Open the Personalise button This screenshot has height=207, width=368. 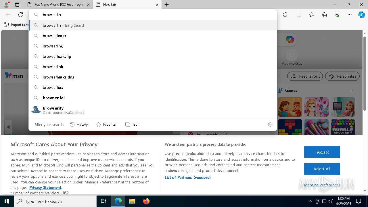pos(342,76)
